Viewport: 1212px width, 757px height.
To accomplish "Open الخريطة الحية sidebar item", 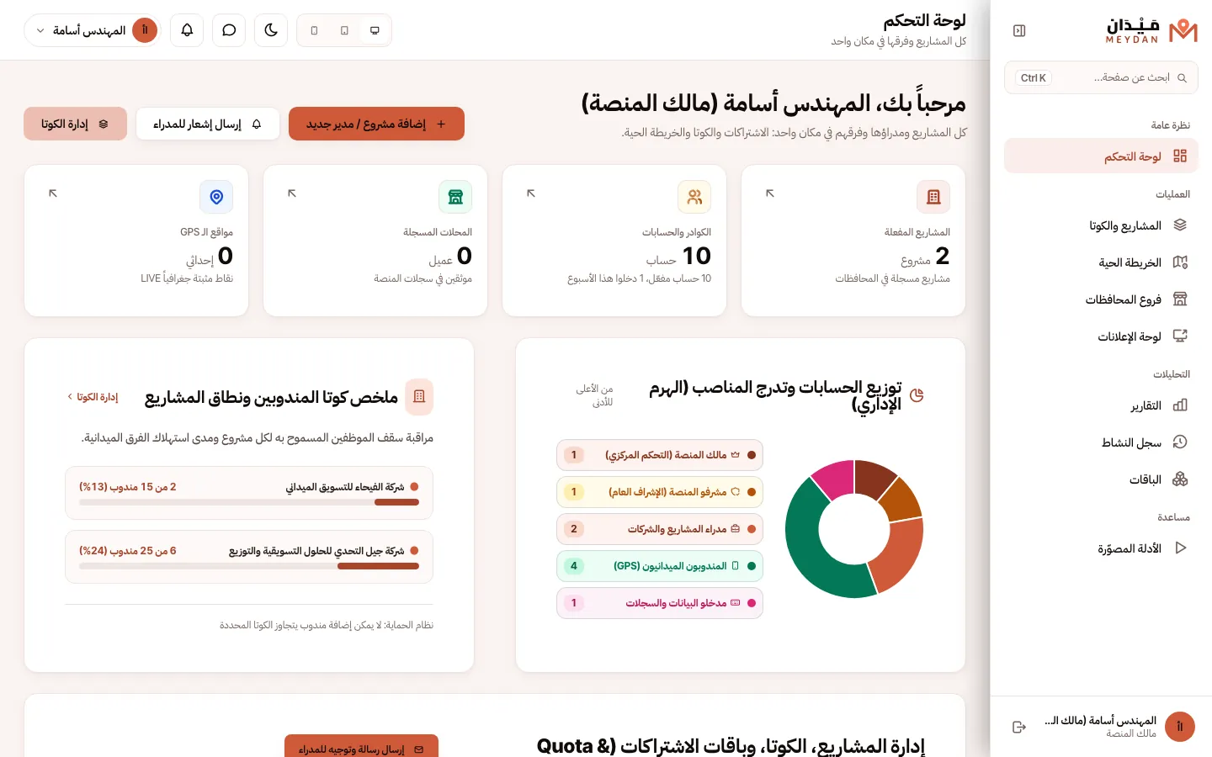I will point(1101,262).
